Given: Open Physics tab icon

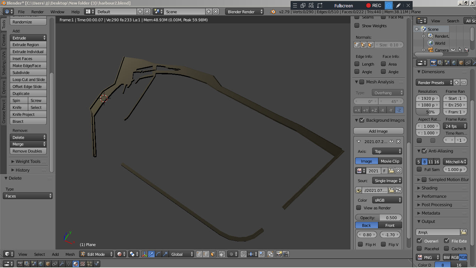Looking at the screenshot, I should [x=97, y=264].
